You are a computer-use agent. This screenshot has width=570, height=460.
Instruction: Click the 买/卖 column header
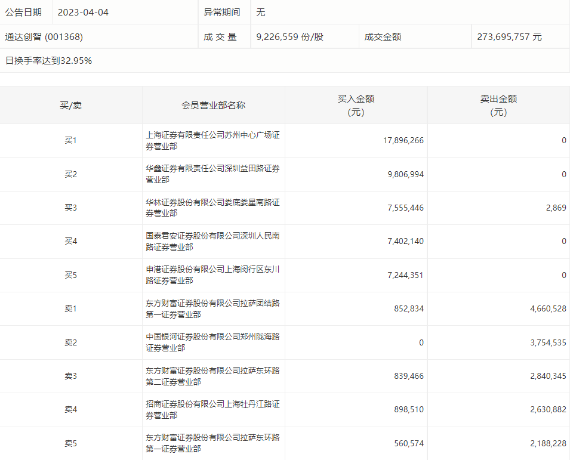pyautogui.click(x=71, y=106)
